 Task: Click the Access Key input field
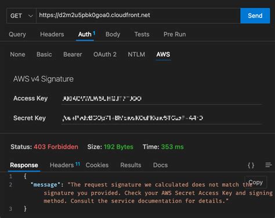coord(161,99)
